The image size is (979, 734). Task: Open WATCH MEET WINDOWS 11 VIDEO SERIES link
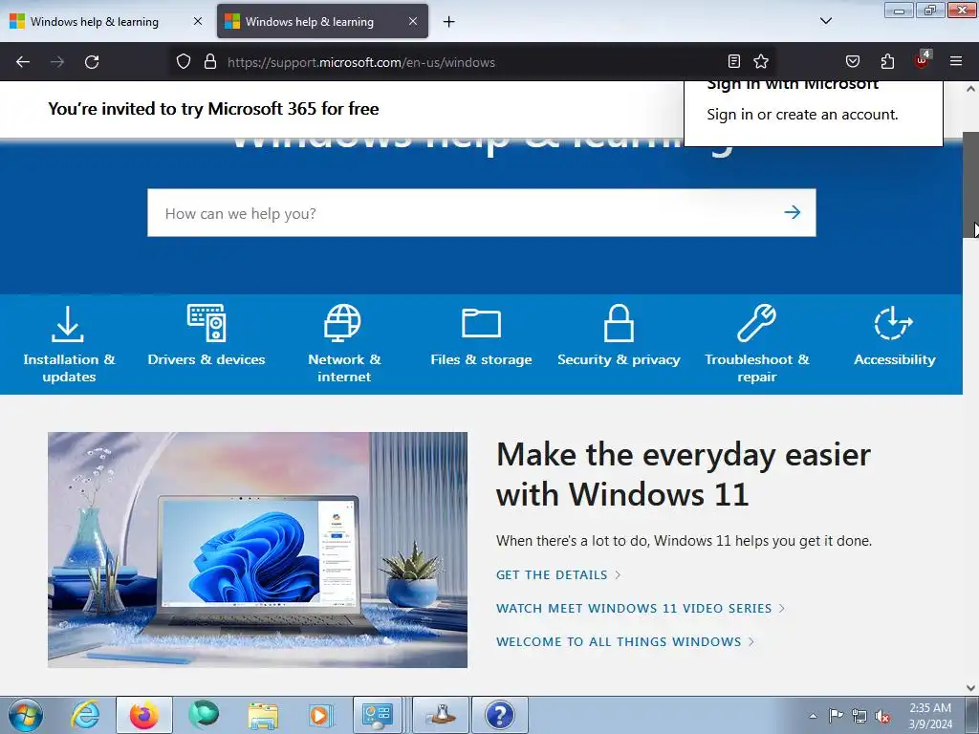tap(640, 608)
